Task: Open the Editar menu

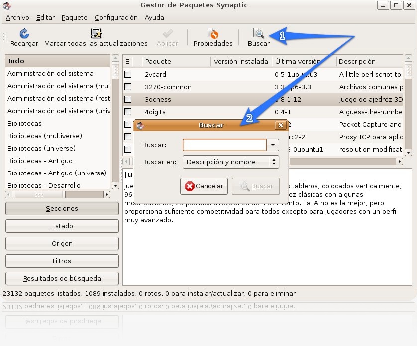Action: tap(45, 18)
